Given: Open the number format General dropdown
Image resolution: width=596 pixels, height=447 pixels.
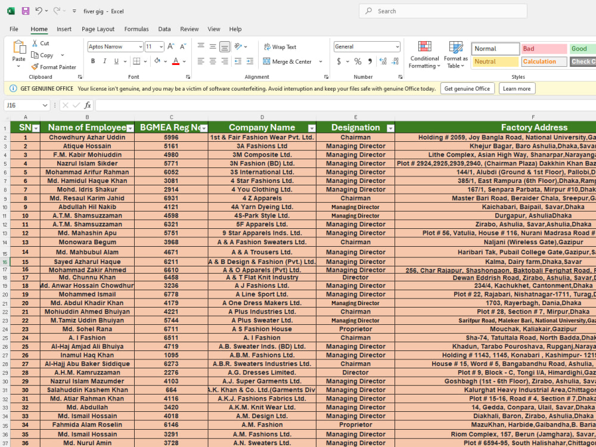Looking at the screenshot, I should point(397,46).
